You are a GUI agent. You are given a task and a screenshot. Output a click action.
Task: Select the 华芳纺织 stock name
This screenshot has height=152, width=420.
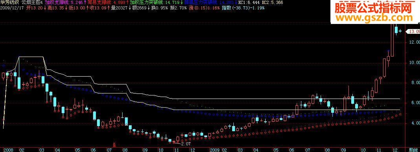[9, 2]
